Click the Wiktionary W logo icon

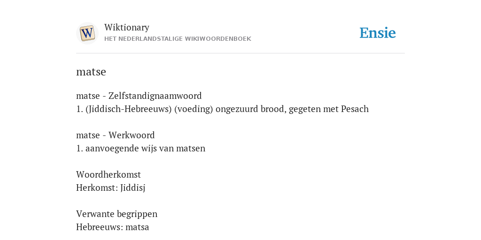coord(87,33)
